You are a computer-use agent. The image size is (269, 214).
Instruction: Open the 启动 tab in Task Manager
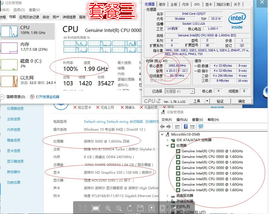tap(46, 17)
